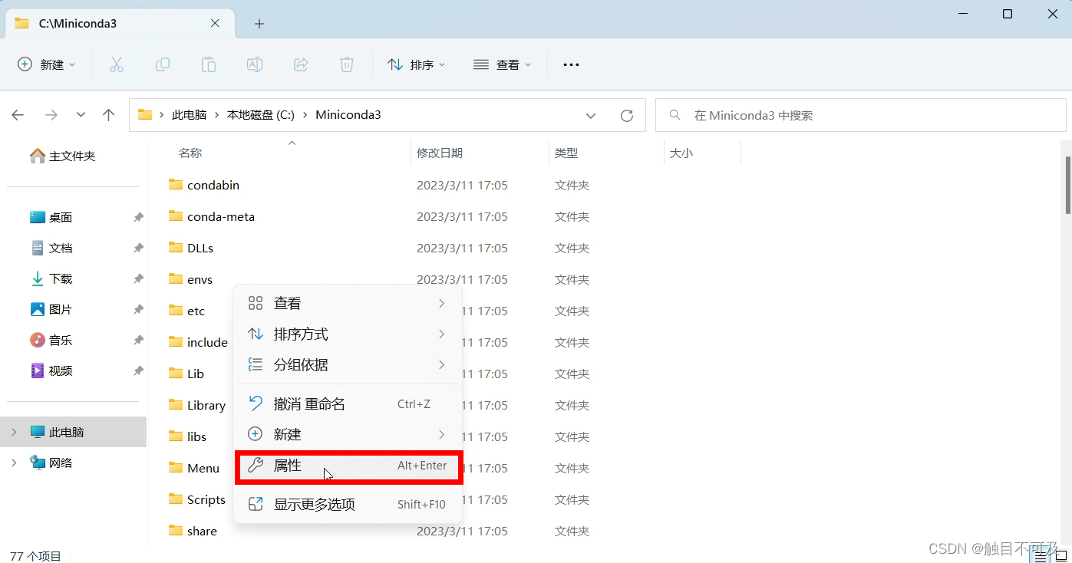Select the envs folder name
The image size is (1072, 563).
click(200, 279)
